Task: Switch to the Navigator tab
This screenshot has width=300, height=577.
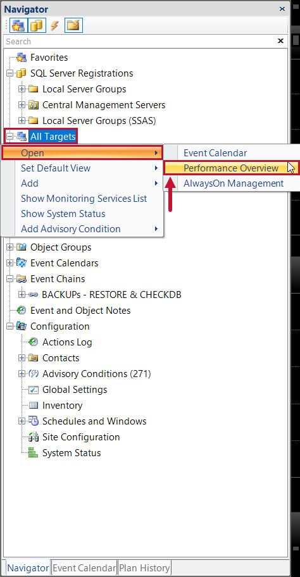Action: [28, 568]
